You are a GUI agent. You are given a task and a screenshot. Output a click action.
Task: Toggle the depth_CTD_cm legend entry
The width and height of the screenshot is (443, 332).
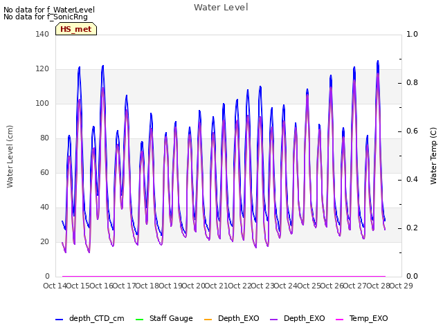pos(90,318)
